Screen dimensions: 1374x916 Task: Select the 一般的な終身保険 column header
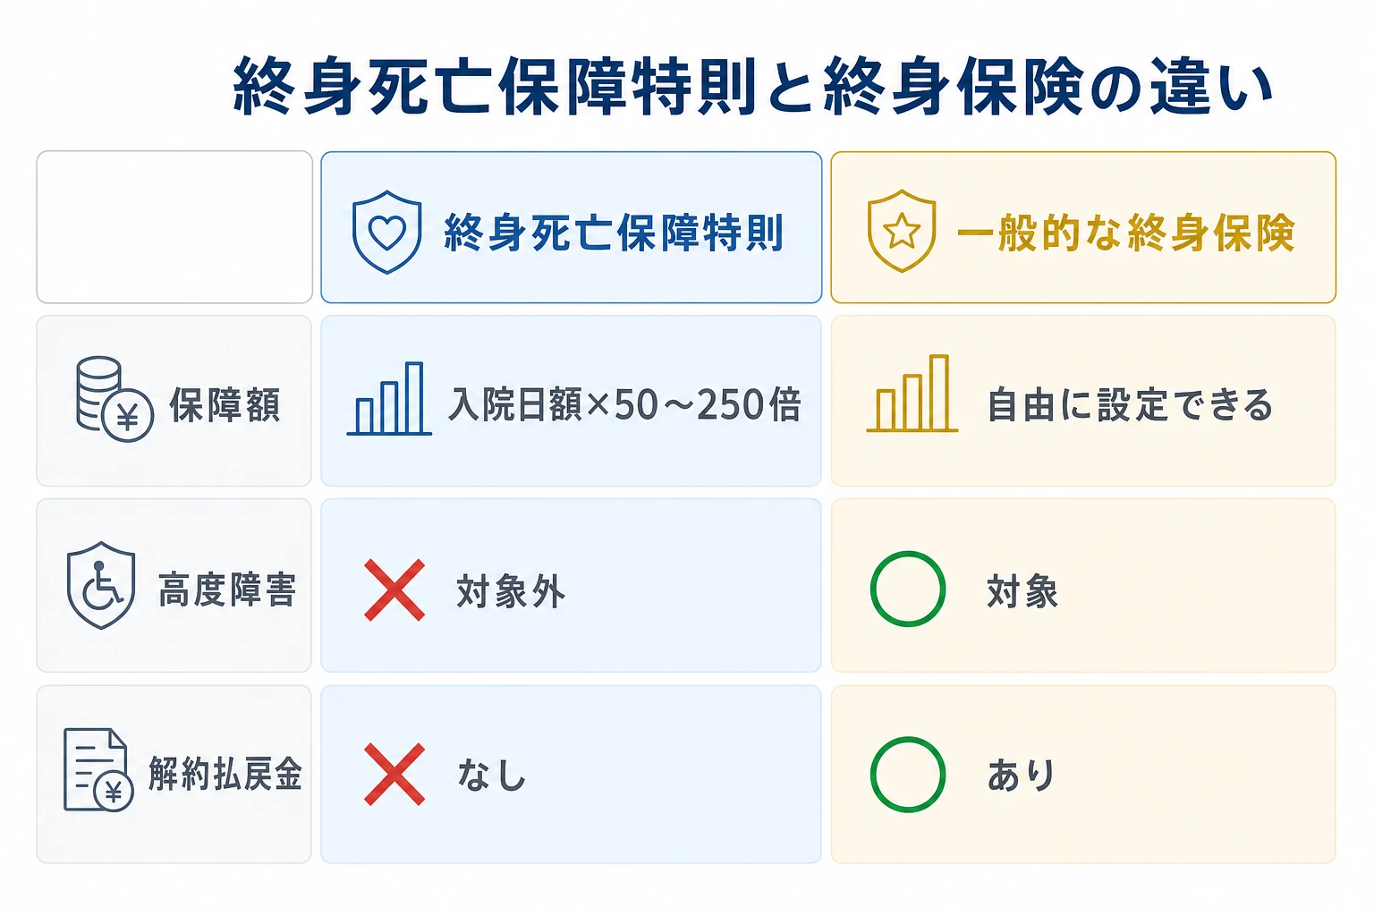(x=1083, y=227)
